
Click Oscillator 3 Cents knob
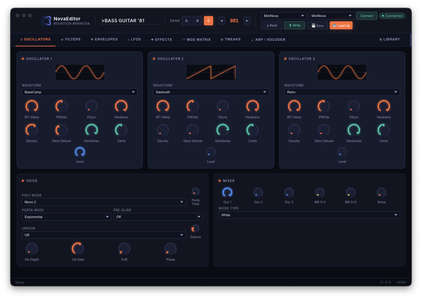pos(384,130)
